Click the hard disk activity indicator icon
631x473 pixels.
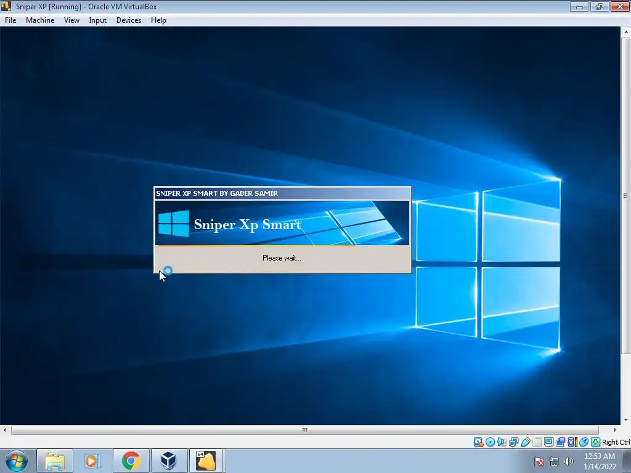pos(478,442)
